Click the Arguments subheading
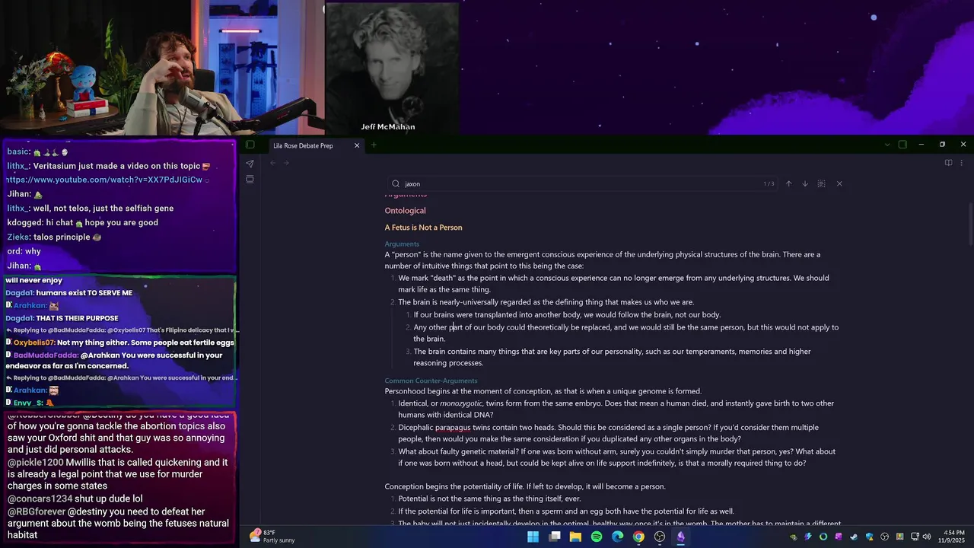Viewport: 974px width, 548px height. click(x=402, y=244)
